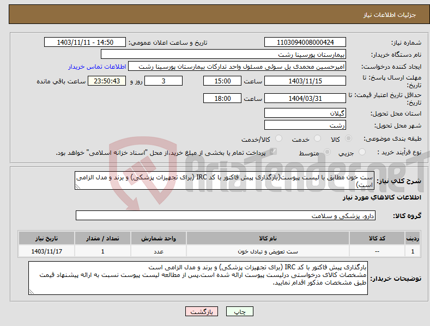Click the remaining time field 23:50:43
The height and width of the screenshot is (326, 430).
(x=107, y=81)
